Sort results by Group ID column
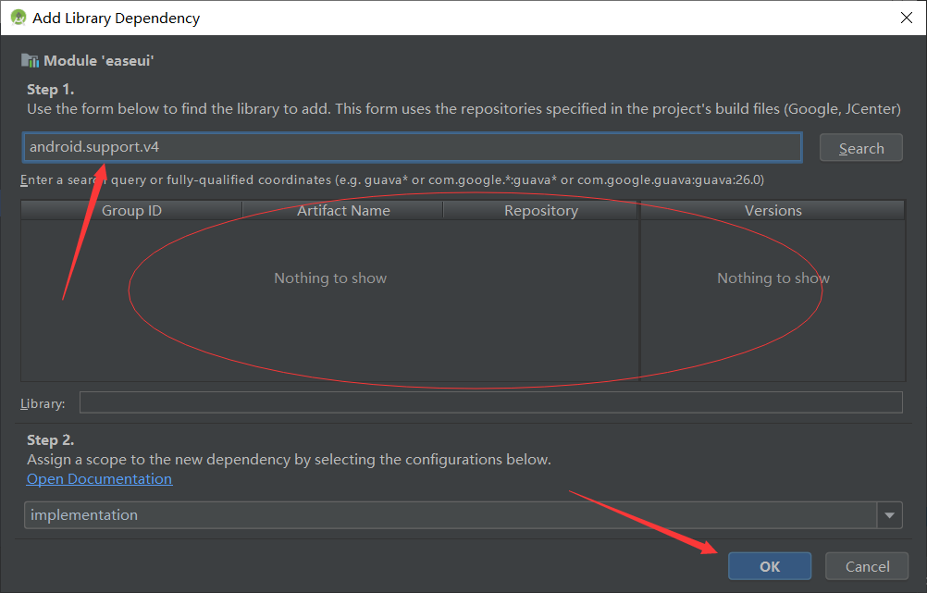927x593 pixels. [130, 210]
